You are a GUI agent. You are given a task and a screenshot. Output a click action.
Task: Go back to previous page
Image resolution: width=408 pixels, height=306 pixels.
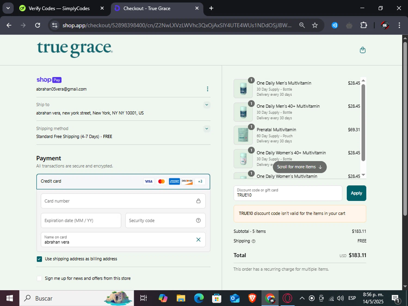pos(9,25)
